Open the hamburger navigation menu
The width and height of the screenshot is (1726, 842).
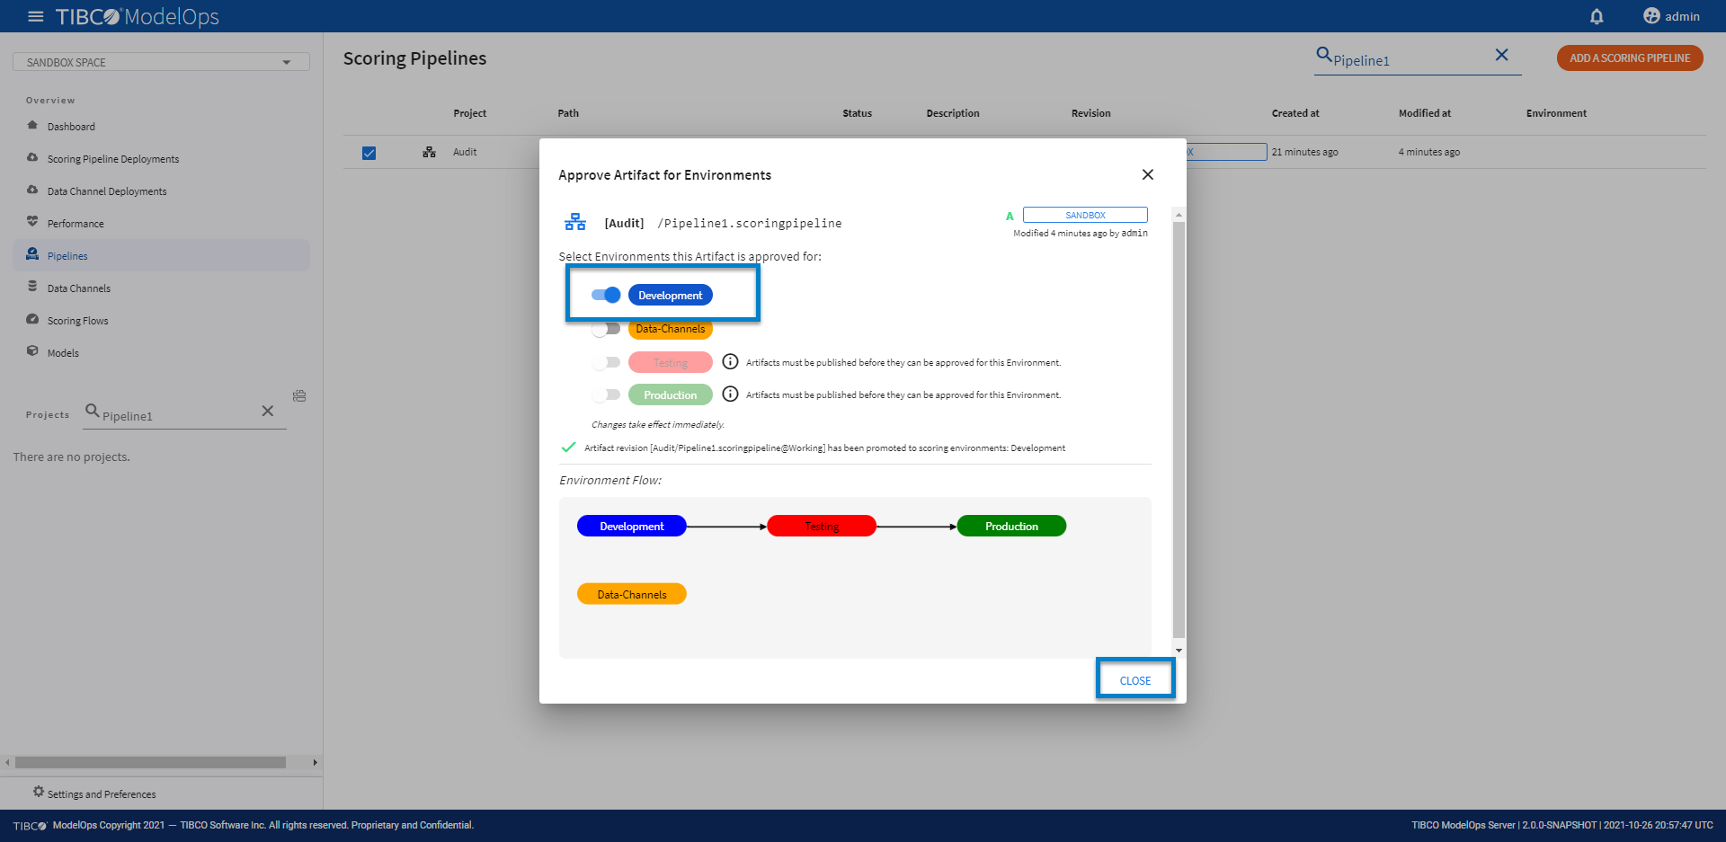[36, 16]
